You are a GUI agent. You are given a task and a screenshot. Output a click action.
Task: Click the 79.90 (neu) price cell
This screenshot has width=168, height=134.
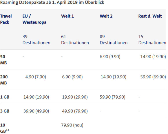coord(72,125)
